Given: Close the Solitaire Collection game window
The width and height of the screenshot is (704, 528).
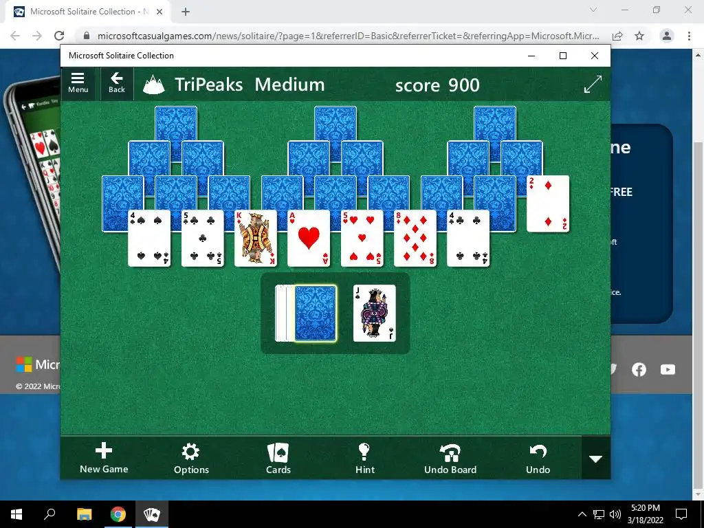Looking at the screenshot, I should point(595,56).
